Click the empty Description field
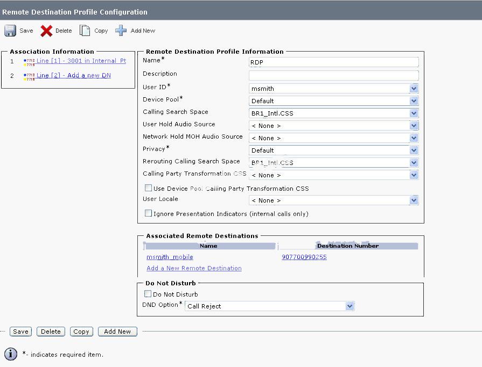The width and height of the screenshot is (482, 367). point(333,75)
